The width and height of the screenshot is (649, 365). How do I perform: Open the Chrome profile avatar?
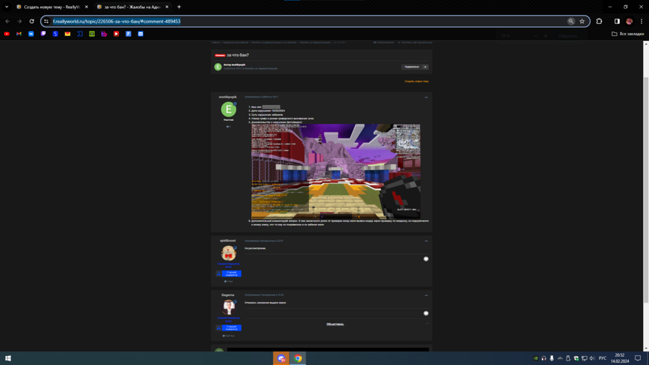click(629, 21)
